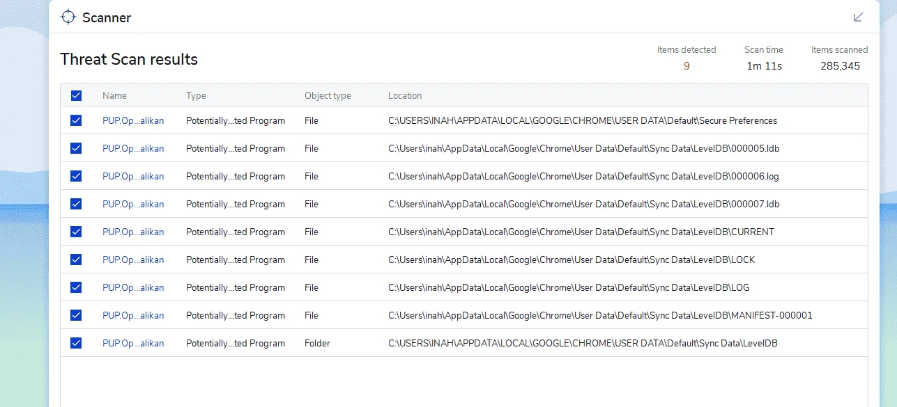Click the Scanner title text
This screenshot has height=407, width=897.
pyautogui.click(x=107, y=17)
